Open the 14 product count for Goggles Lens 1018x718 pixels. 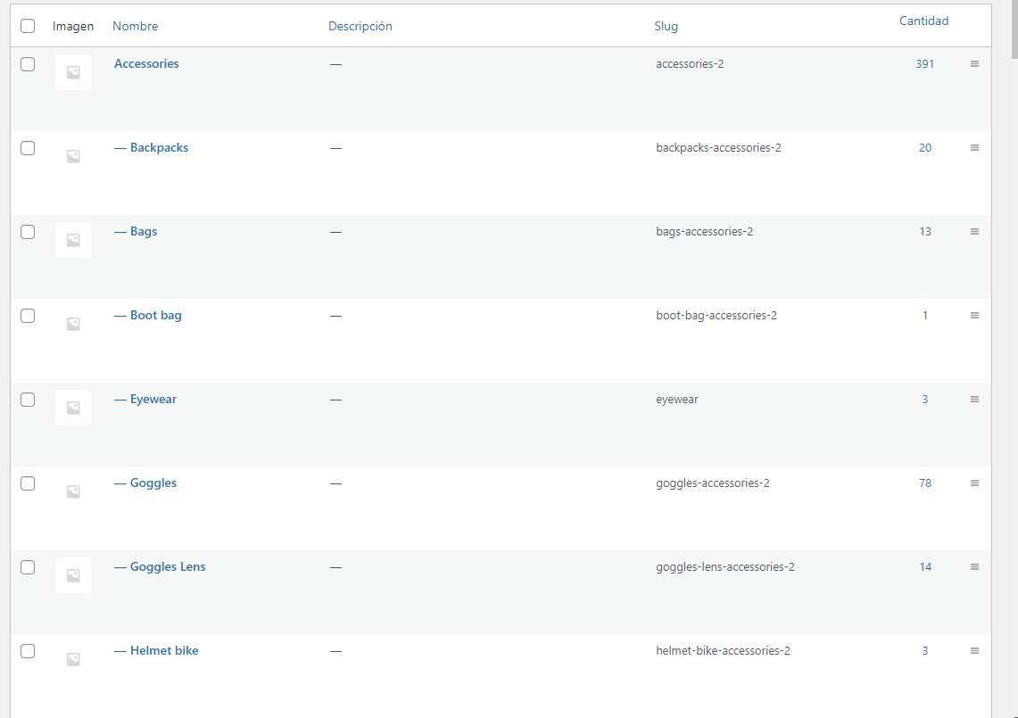(x=925, y=566)
